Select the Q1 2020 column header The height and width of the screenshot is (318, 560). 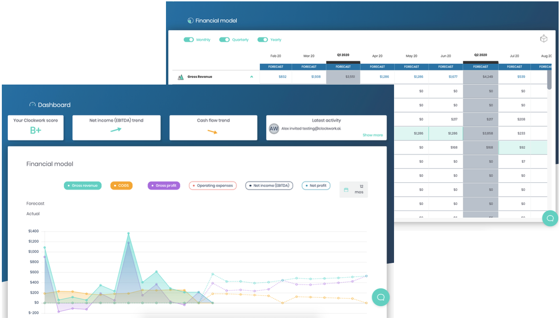pyautogui.click(x=343, y=54)
